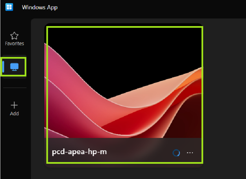Click the blue selection indicator beside Devices
Viewport: 246px width, 179px height.
4,67
